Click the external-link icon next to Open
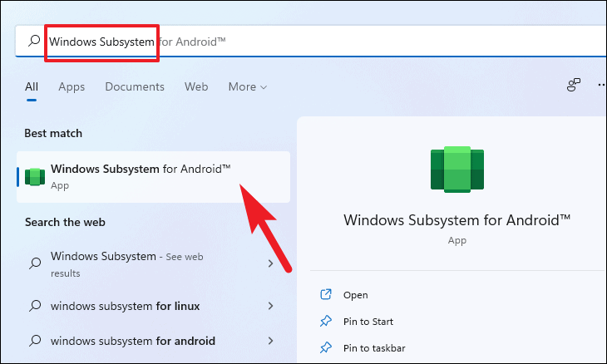This screenshot has height=364, width=607. [x=326, y=295]
